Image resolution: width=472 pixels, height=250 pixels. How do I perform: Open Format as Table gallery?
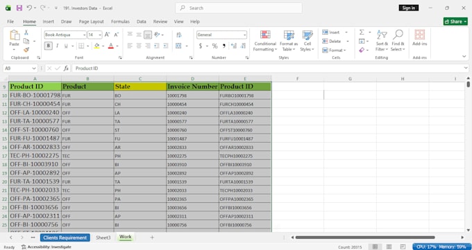point(289,41)
